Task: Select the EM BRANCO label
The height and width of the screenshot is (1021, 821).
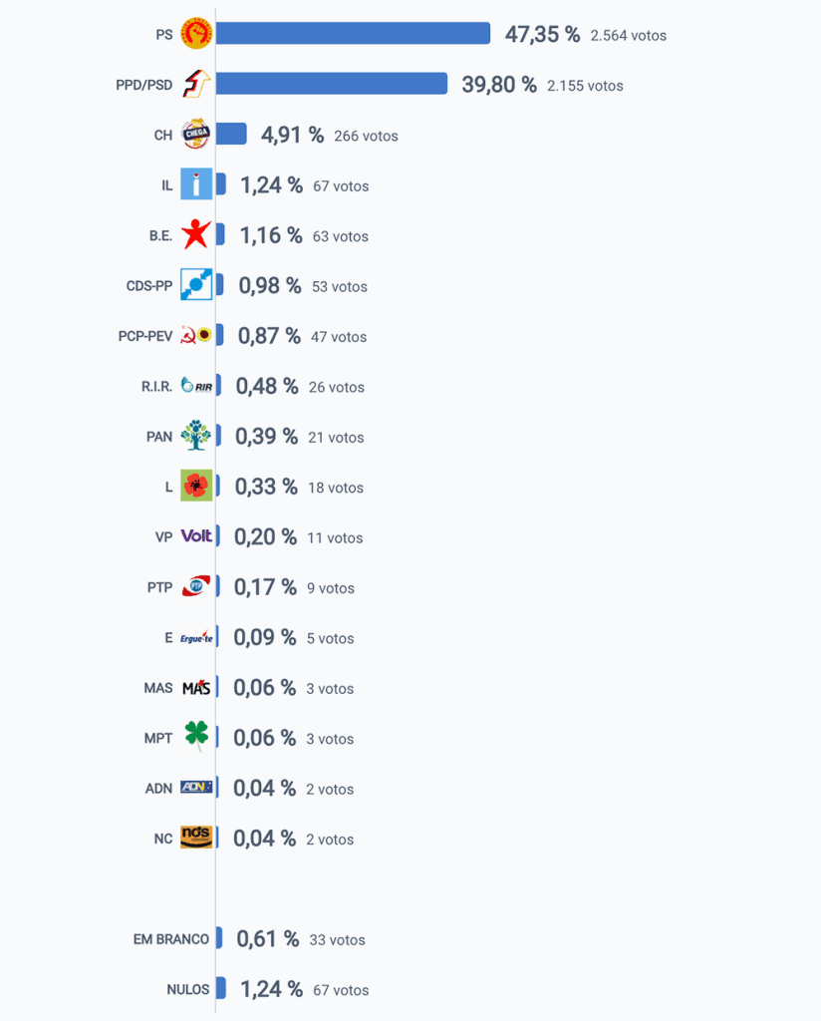Action: (171, 939)
